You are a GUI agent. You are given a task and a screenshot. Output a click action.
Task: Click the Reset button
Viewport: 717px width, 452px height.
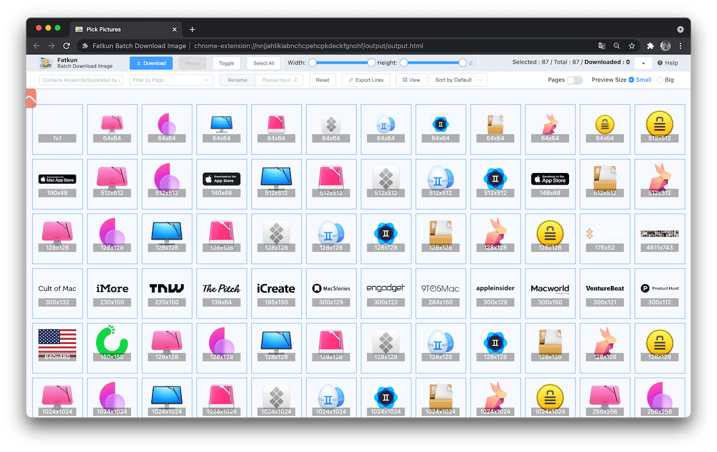(x=323, y=80)
